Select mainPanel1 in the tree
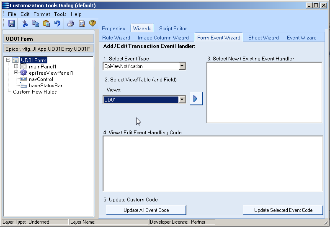 pos(43,67)
